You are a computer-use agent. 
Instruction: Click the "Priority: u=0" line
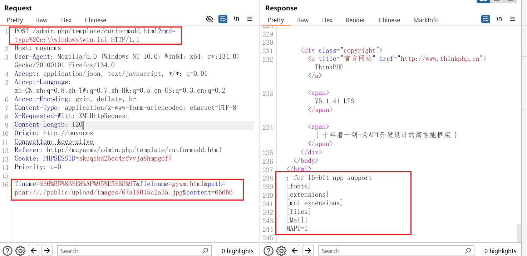(38, 167)
